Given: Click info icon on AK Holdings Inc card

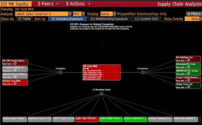Looking at the screenshot, I should pos(189,60).
